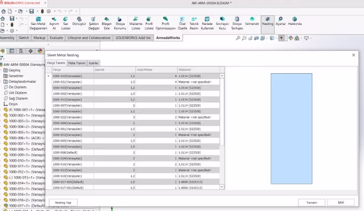Switch to PropertyManager tab icon
Screen dimensions: 364x211
[12, 51]
